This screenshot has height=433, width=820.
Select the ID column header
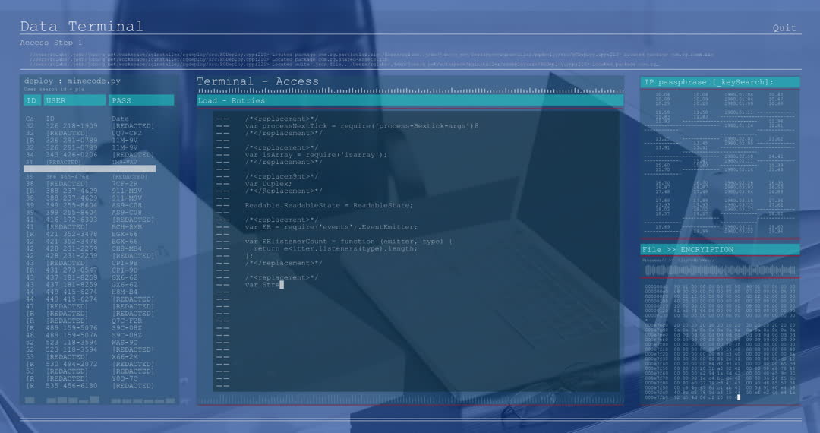coord(32,100)
